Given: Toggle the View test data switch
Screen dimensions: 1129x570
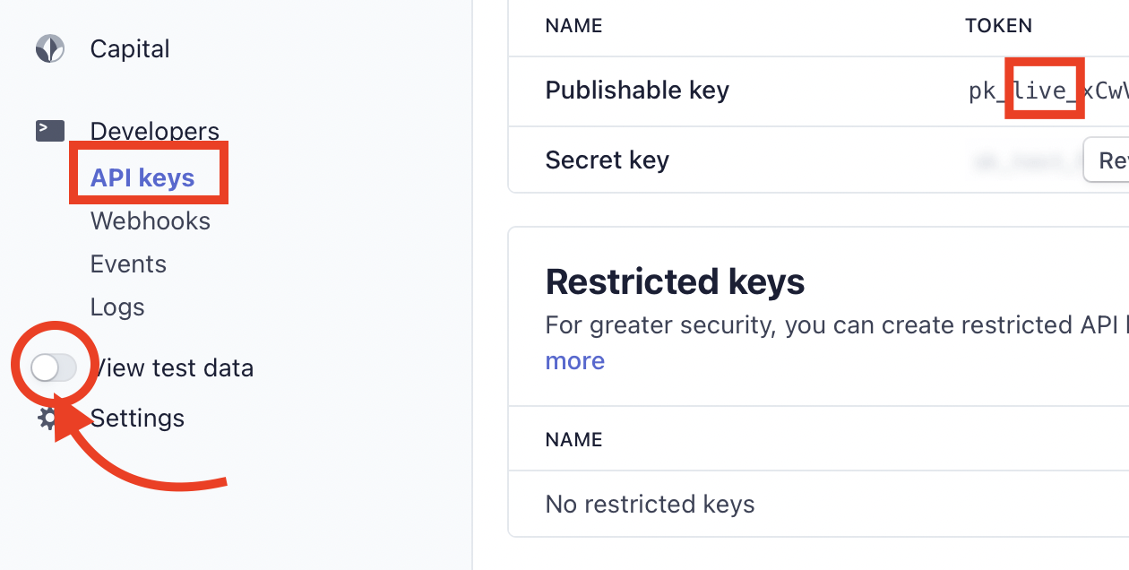Looking at the screenshot, I should pyautogui.click(x=53, y=367).
